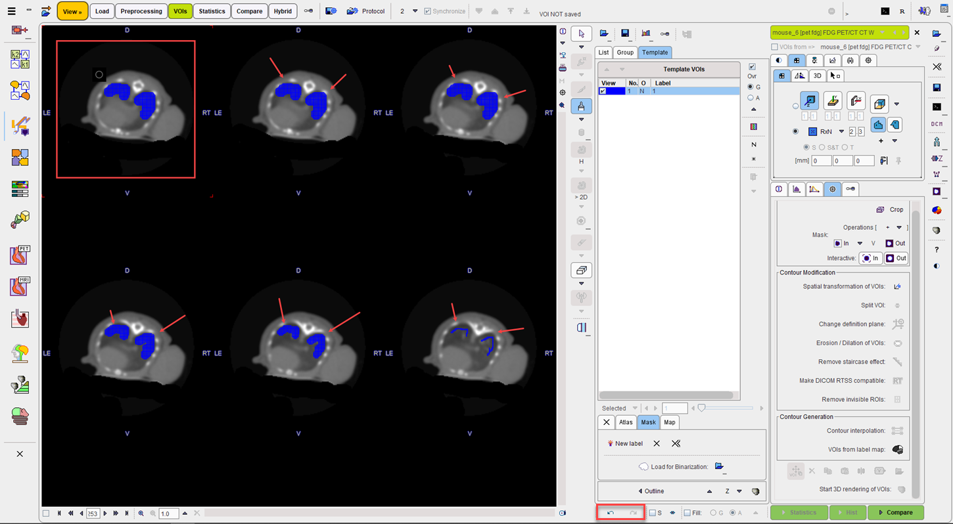Image resolution: width=953 pixels, height=524 pixels.
Task: Click the Outline button
Action: pos(651,491)
